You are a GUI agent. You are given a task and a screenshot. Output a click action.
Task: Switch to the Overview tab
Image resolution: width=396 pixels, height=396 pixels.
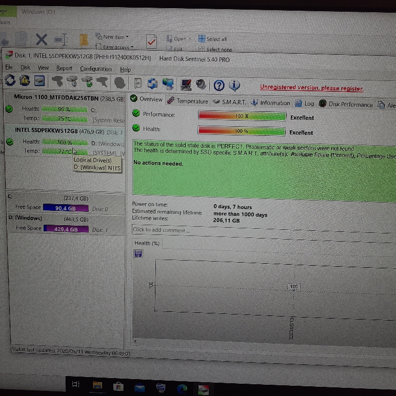(147, 99)
